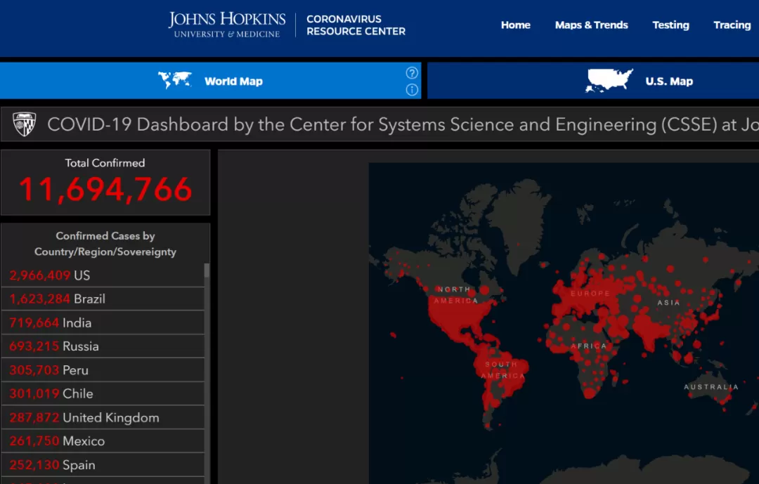Viewport: 759px width, 484px height.
Task: Click the SOUTH AMERICA label on map
Action: tap(503, 369)
